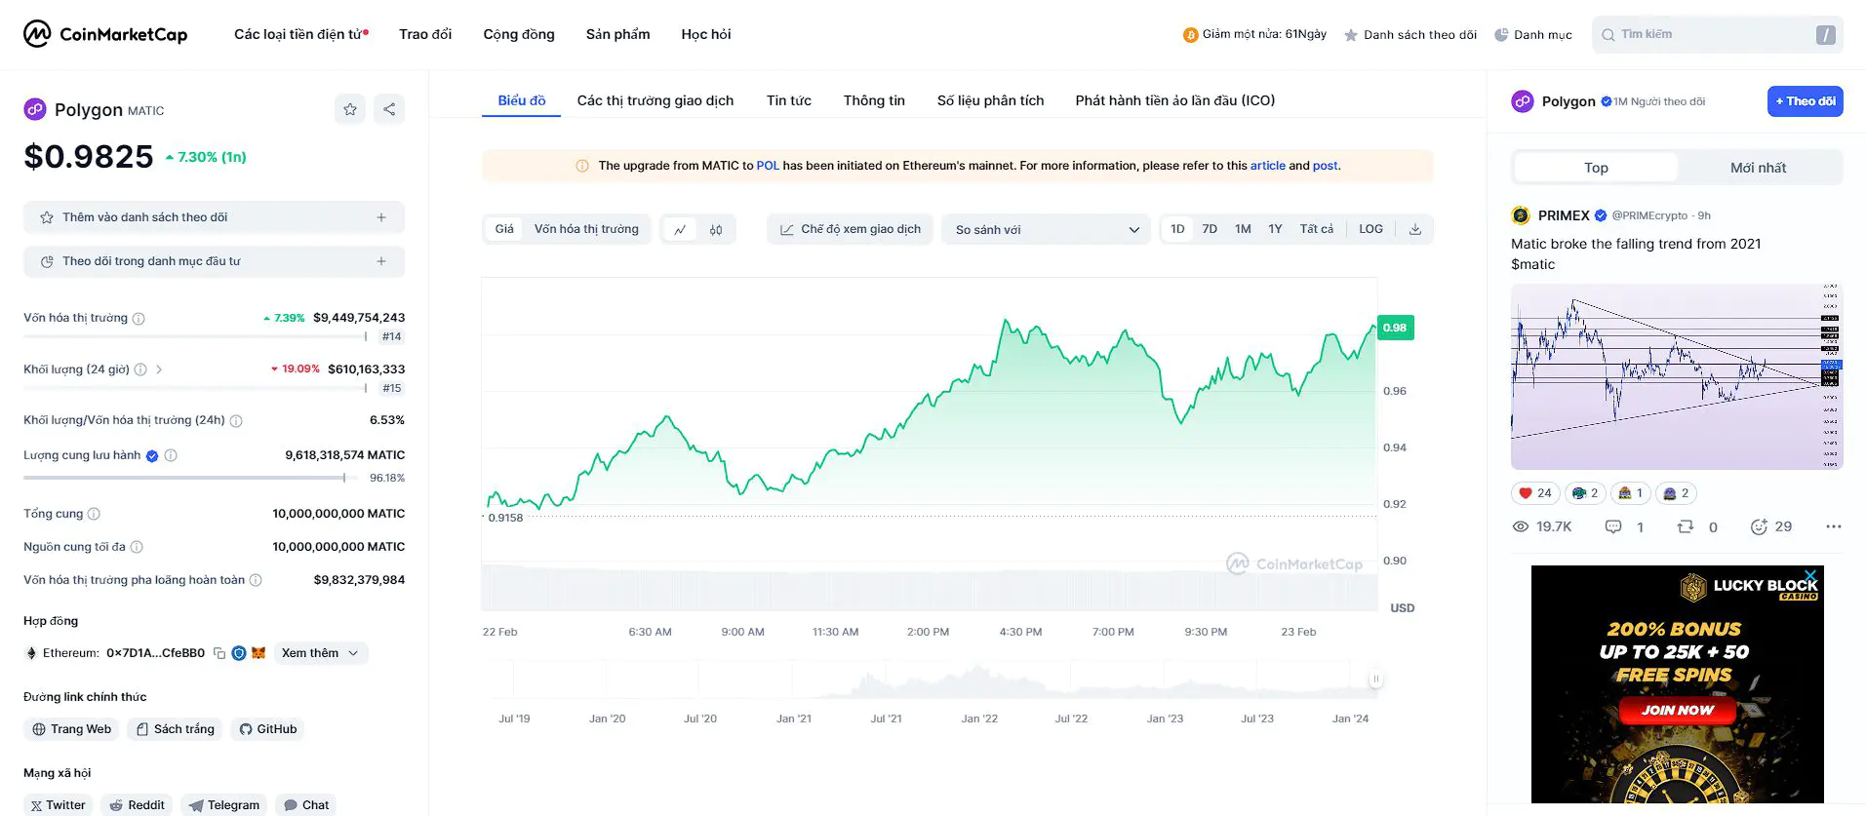
Task: Download chart data icon
Action: tap(1415, 229)
